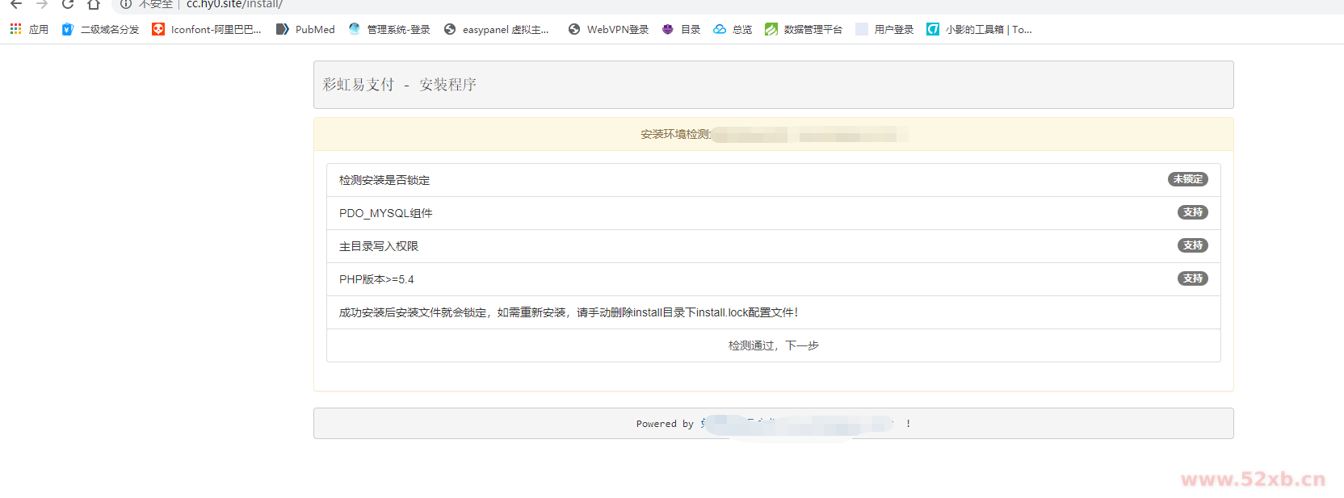The width and height of the screenshot is (1344, 498).
Task: Click the browser back arrow
Action: pyautogui.click(x=16, y=4)
